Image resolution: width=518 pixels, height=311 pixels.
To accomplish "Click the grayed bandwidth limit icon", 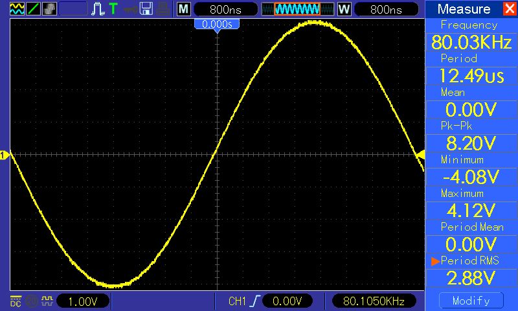I will coord(32,301).
